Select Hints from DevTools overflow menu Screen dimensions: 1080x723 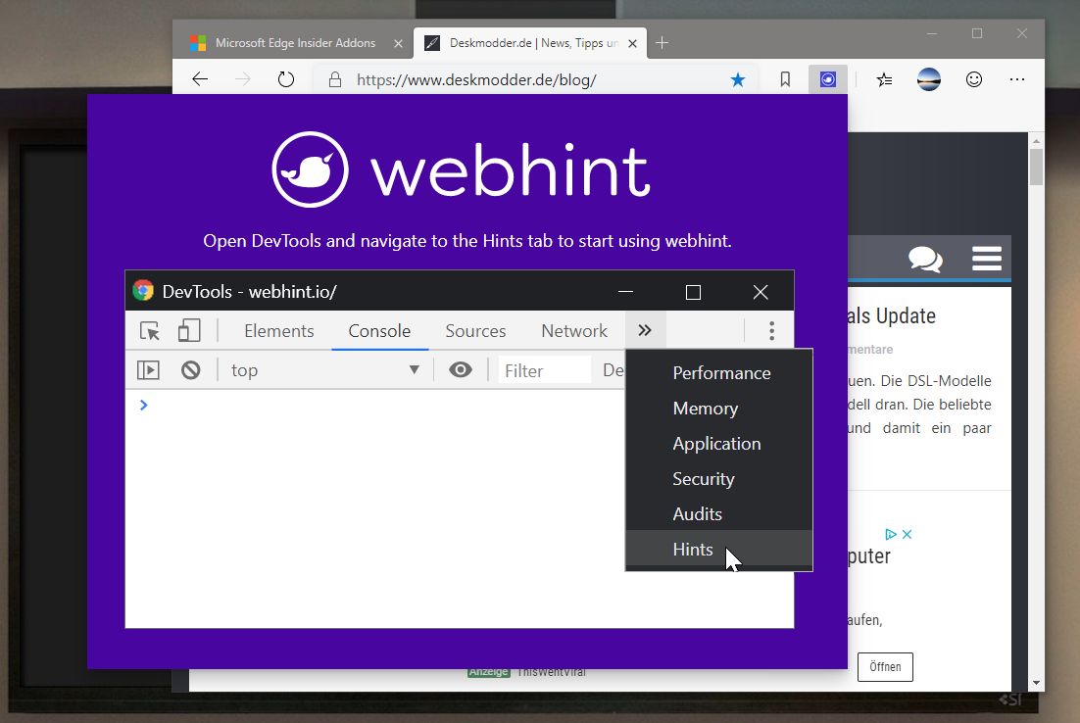click(x=693, y=550)
